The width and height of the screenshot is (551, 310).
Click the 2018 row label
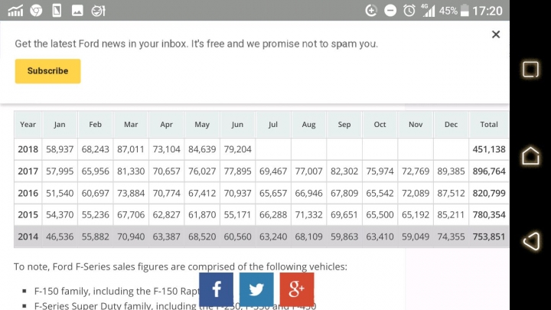pos(28,149)
